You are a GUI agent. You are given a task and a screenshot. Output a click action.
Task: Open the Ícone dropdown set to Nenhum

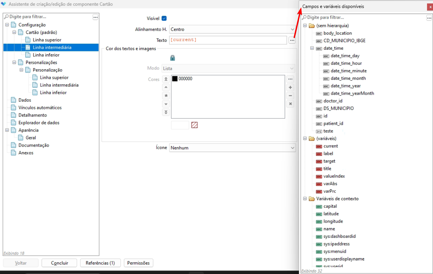click(x=232, y=148)
